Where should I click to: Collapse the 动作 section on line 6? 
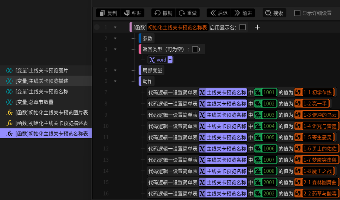pos(115,81)
